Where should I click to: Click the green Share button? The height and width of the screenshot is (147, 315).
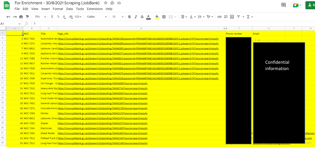click(x=310, y=5)
